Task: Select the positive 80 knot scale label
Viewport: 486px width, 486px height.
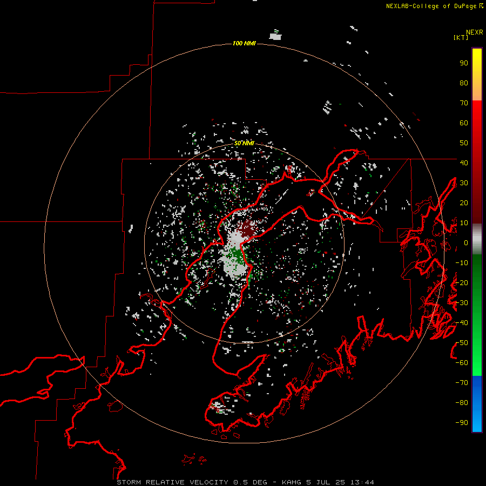Action: [464, 83]
